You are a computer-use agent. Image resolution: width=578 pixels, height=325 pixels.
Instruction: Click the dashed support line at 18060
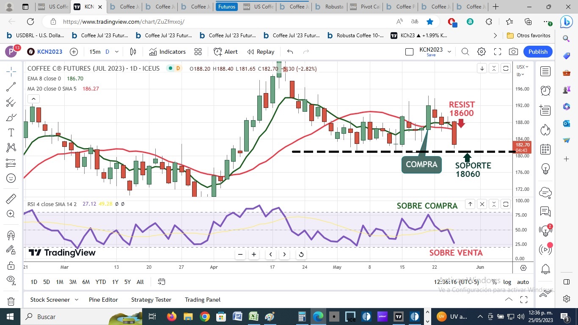coord(402,151)
